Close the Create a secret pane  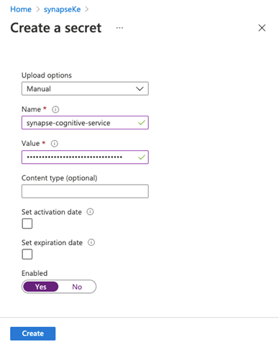click(x=262, y=28)
